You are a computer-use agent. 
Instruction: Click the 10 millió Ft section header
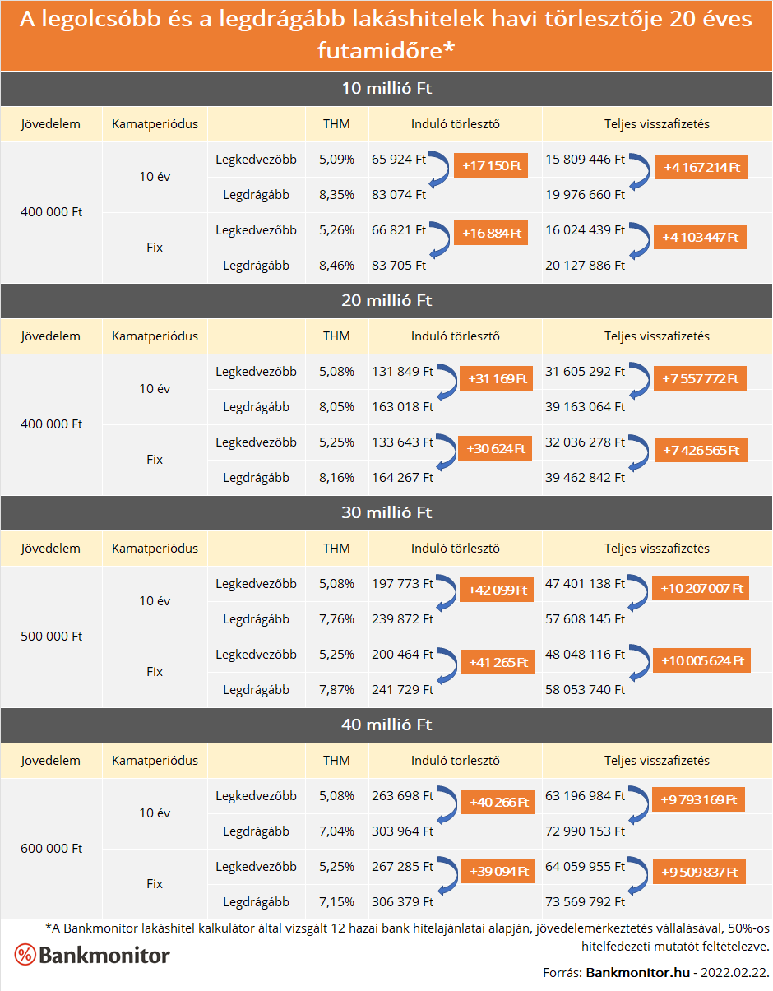click(386, 89)
